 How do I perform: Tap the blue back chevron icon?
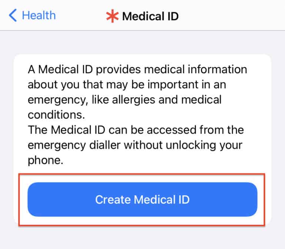pyautogui.click(x=13, y=16)
